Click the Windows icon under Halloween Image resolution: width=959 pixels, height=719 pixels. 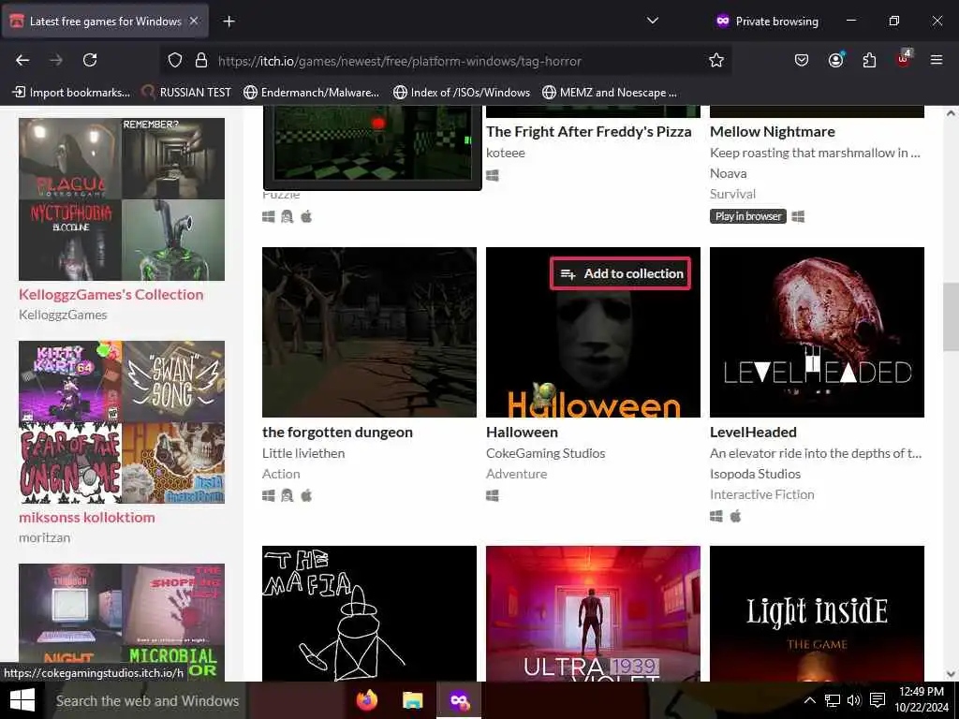coord(493,495)
